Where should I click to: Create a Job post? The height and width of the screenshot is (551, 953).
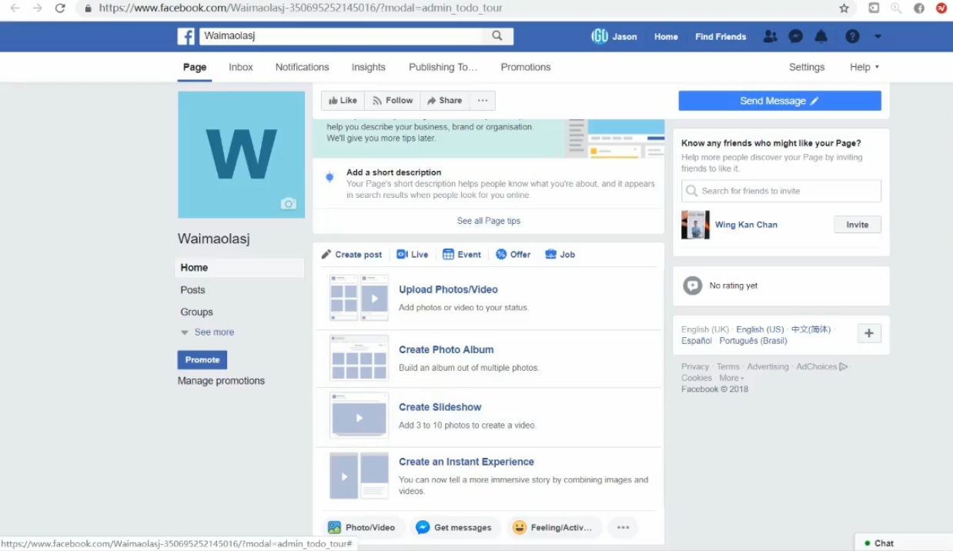[x=560, y=255]
